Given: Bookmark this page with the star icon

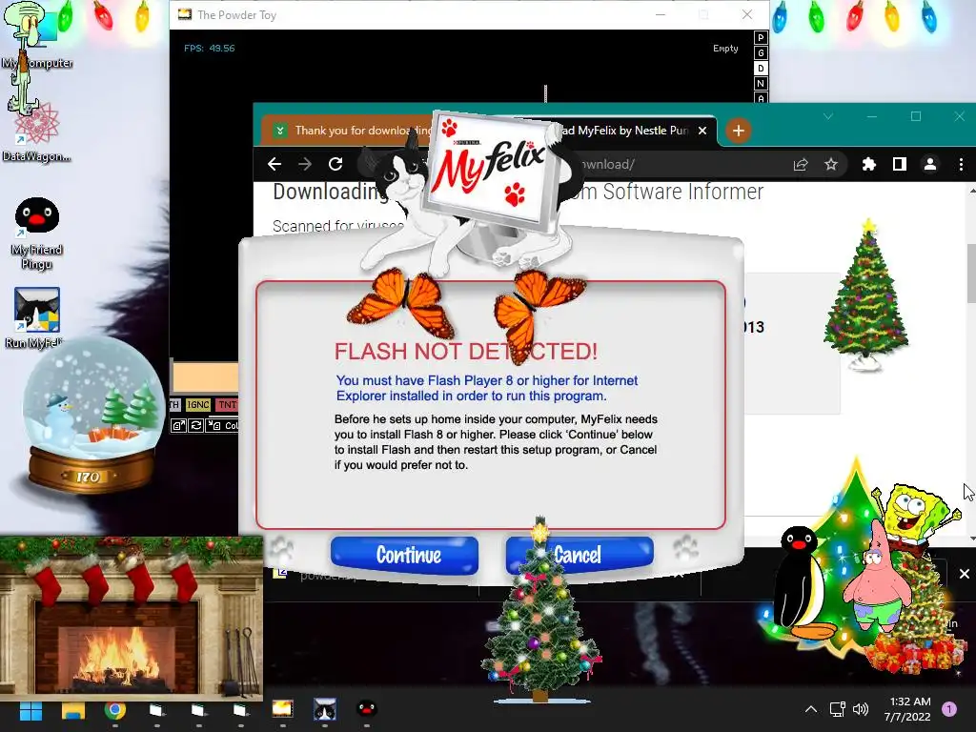Looking at the screenshot, I should (831, 164).
